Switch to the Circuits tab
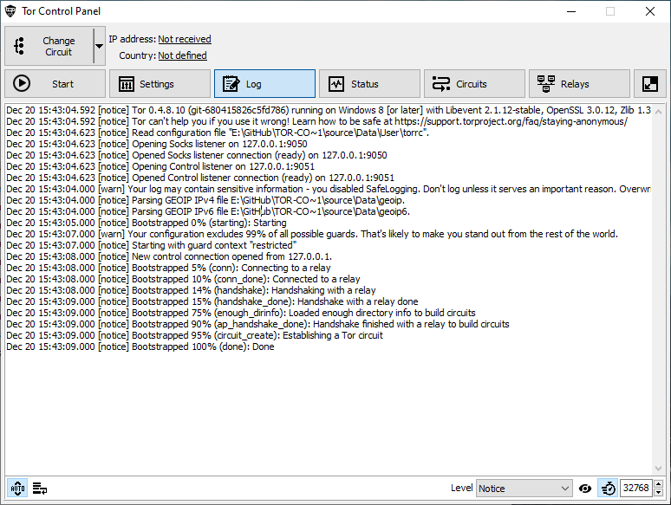671x505 pixels. pos(474,84)
